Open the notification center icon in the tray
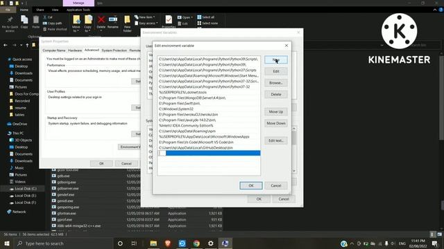 (435, 243)
